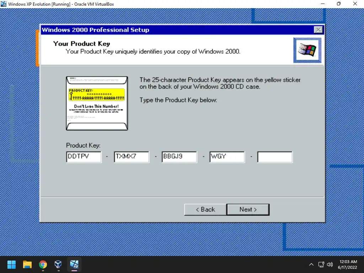The image size is (364, 273).
Task: Open the volume control tray icon
Action: (x=330, y=264)
